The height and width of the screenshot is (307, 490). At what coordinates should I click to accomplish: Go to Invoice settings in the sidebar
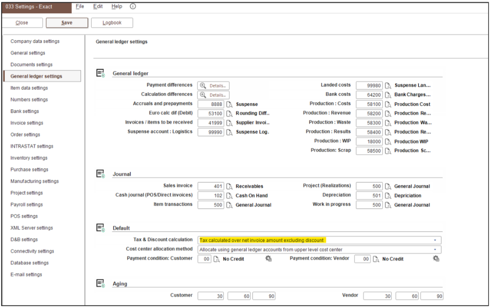[x=27, y=123]
